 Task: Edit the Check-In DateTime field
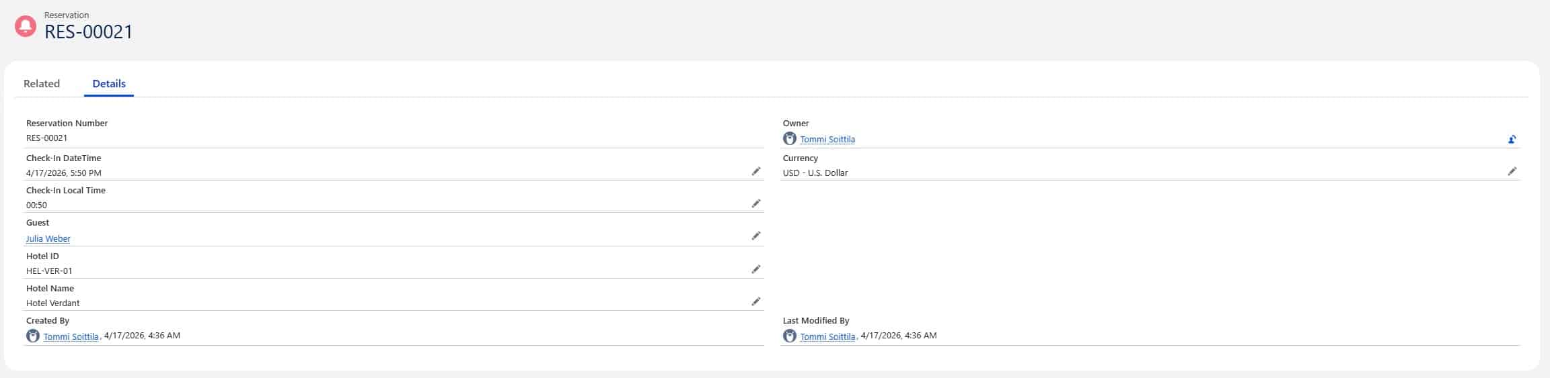[x=755, y=172]
